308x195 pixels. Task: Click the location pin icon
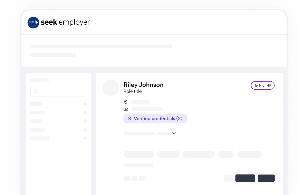(x=126, y=102)
